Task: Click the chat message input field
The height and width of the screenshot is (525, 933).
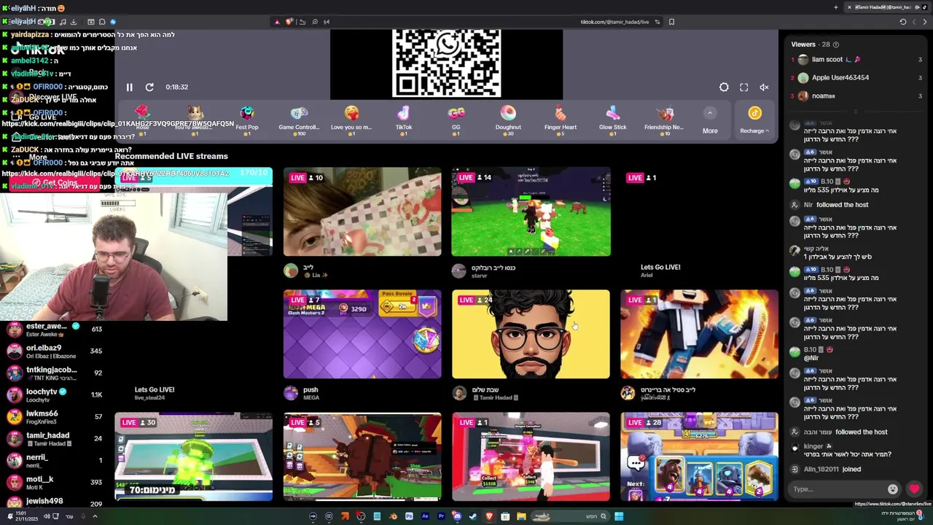Action: [837, 489]
